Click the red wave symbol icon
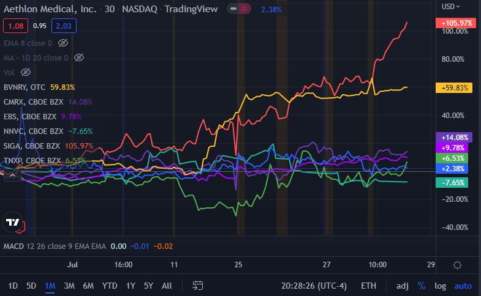This screenshot has height=296, width=481. point(244,9)
